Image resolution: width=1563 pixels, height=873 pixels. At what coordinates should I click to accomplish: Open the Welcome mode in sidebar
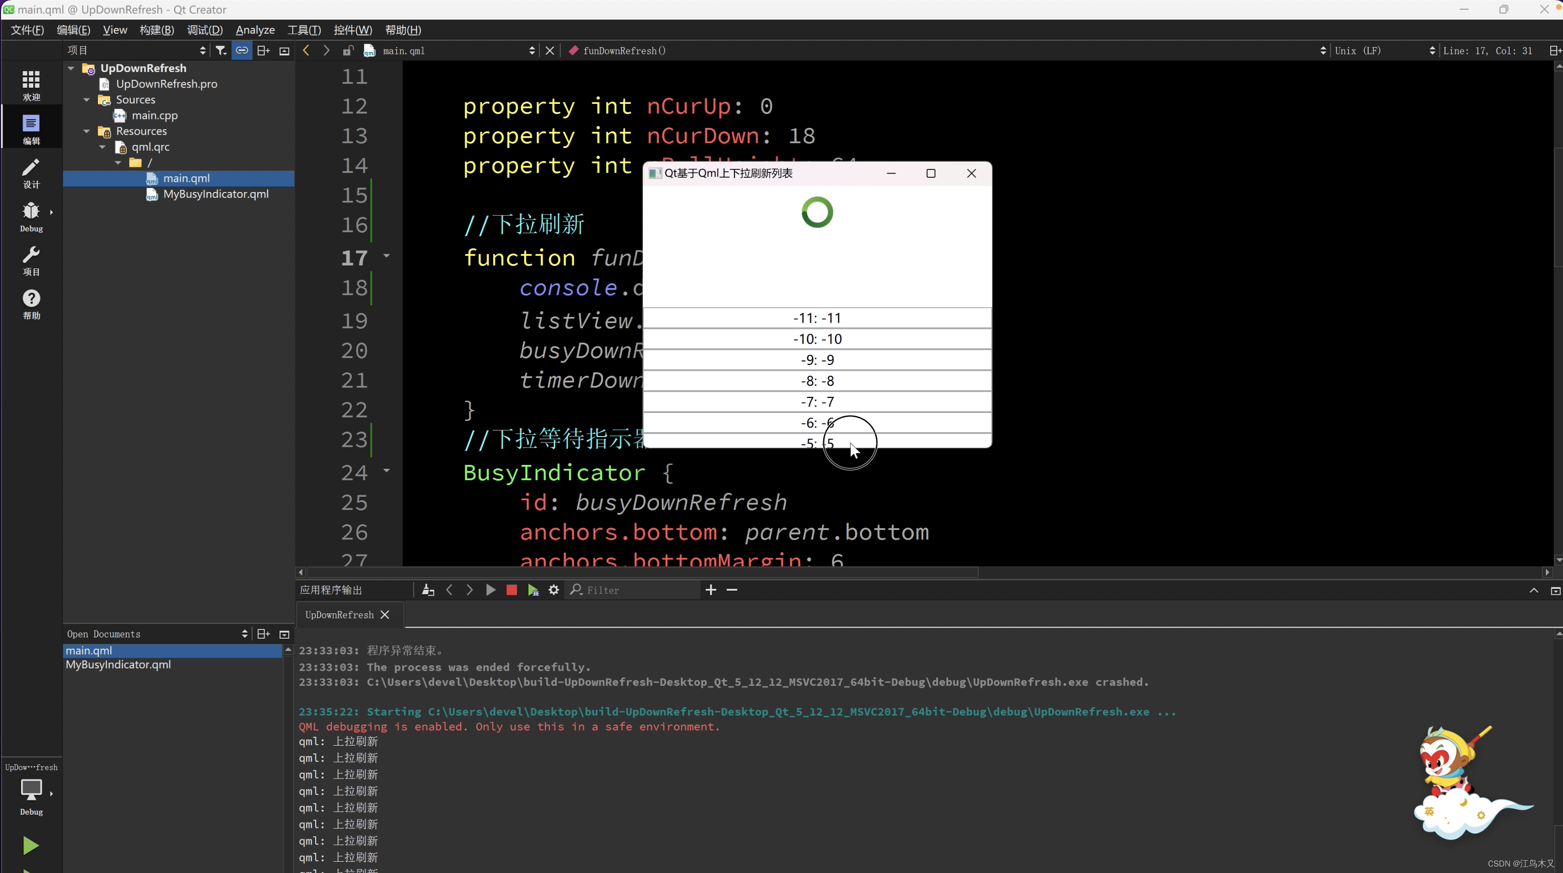pyautogui.click(x=31, y=85)
